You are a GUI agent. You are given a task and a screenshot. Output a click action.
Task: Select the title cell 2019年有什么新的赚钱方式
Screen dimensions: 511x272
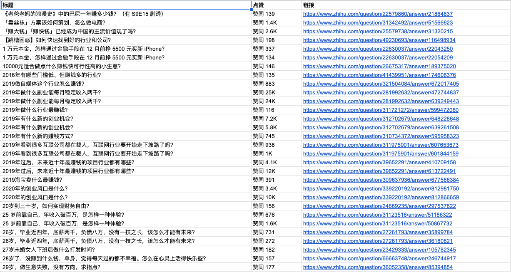click(x=126, y=136)
